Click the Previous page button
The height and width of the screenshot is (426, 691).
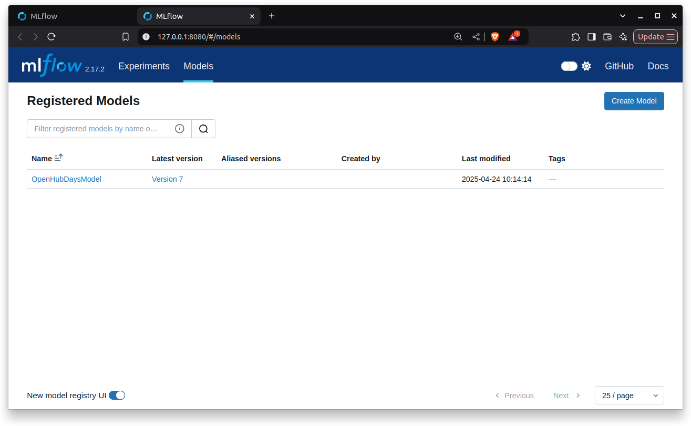(514, 396)
